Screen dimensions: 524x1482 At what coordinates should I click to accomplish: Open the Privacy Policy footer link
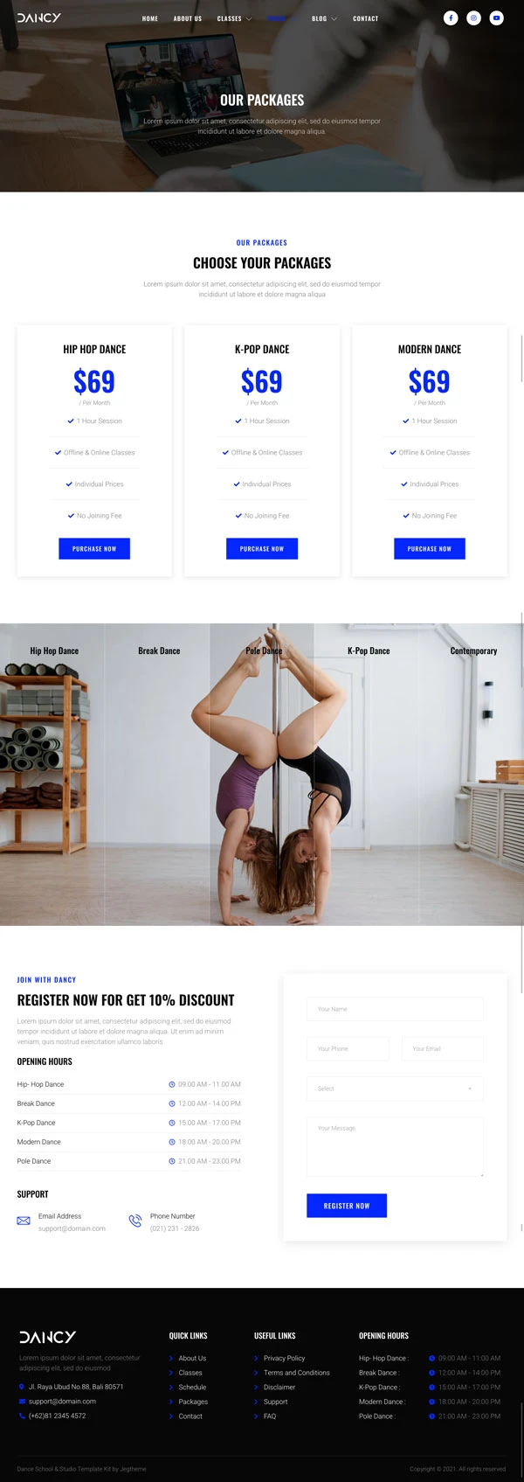tap(285, 1358)
